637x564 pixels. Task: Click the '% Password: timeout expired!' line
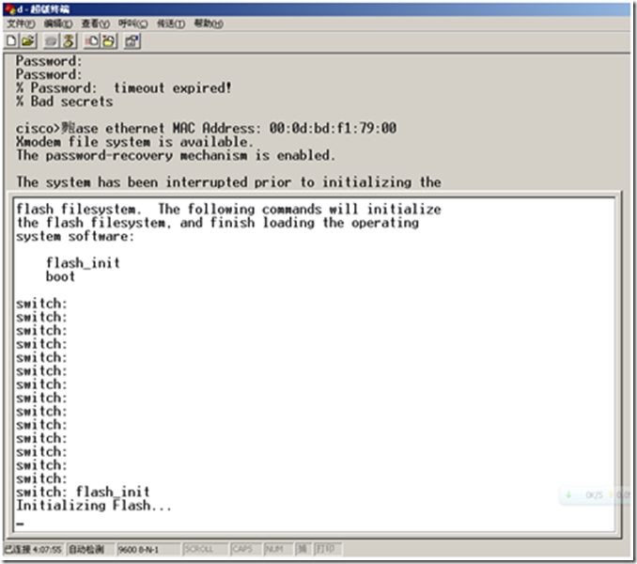(124, 87)
